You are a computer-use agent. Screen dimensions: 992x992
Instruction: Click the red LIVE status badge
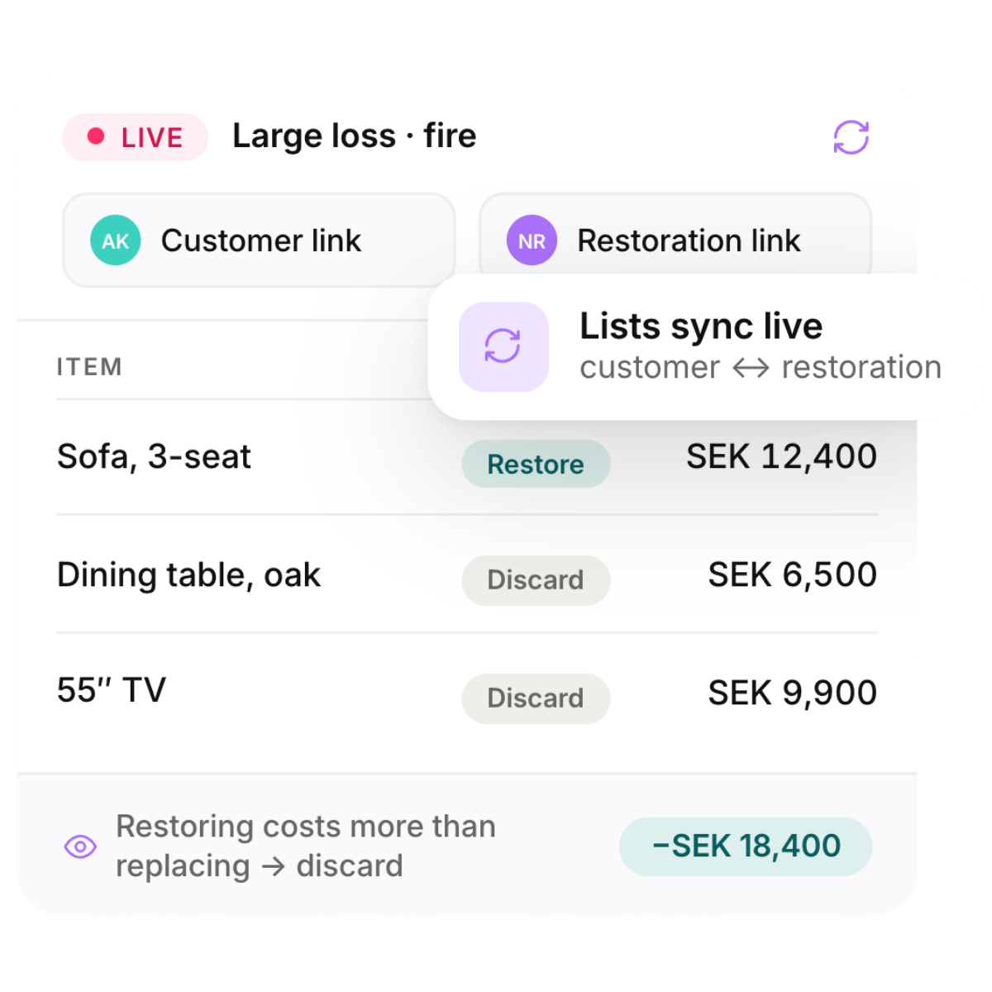point(135,137)
